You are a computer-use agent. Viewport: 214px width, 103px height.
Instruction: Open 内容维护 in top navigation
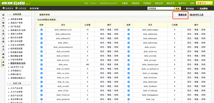[147, 3]
